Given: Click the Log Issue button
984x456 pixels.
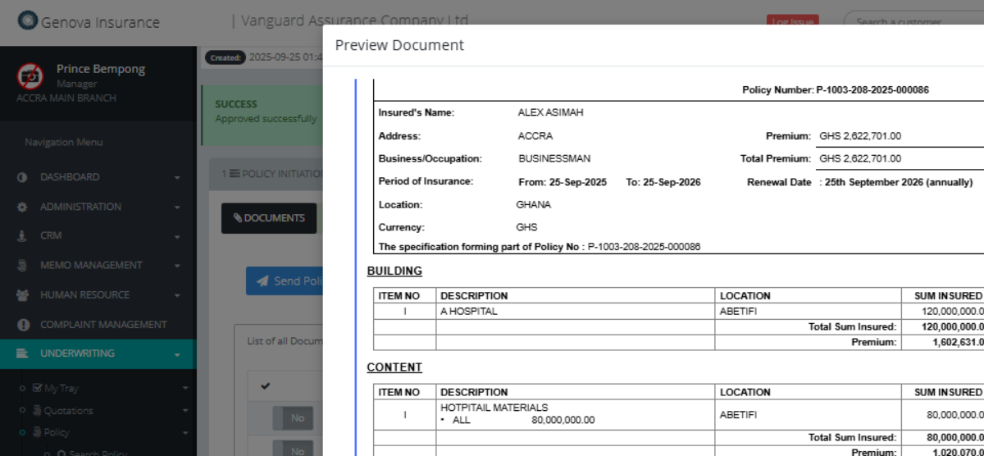Looking at the screenshot, I should coord(792,21).
